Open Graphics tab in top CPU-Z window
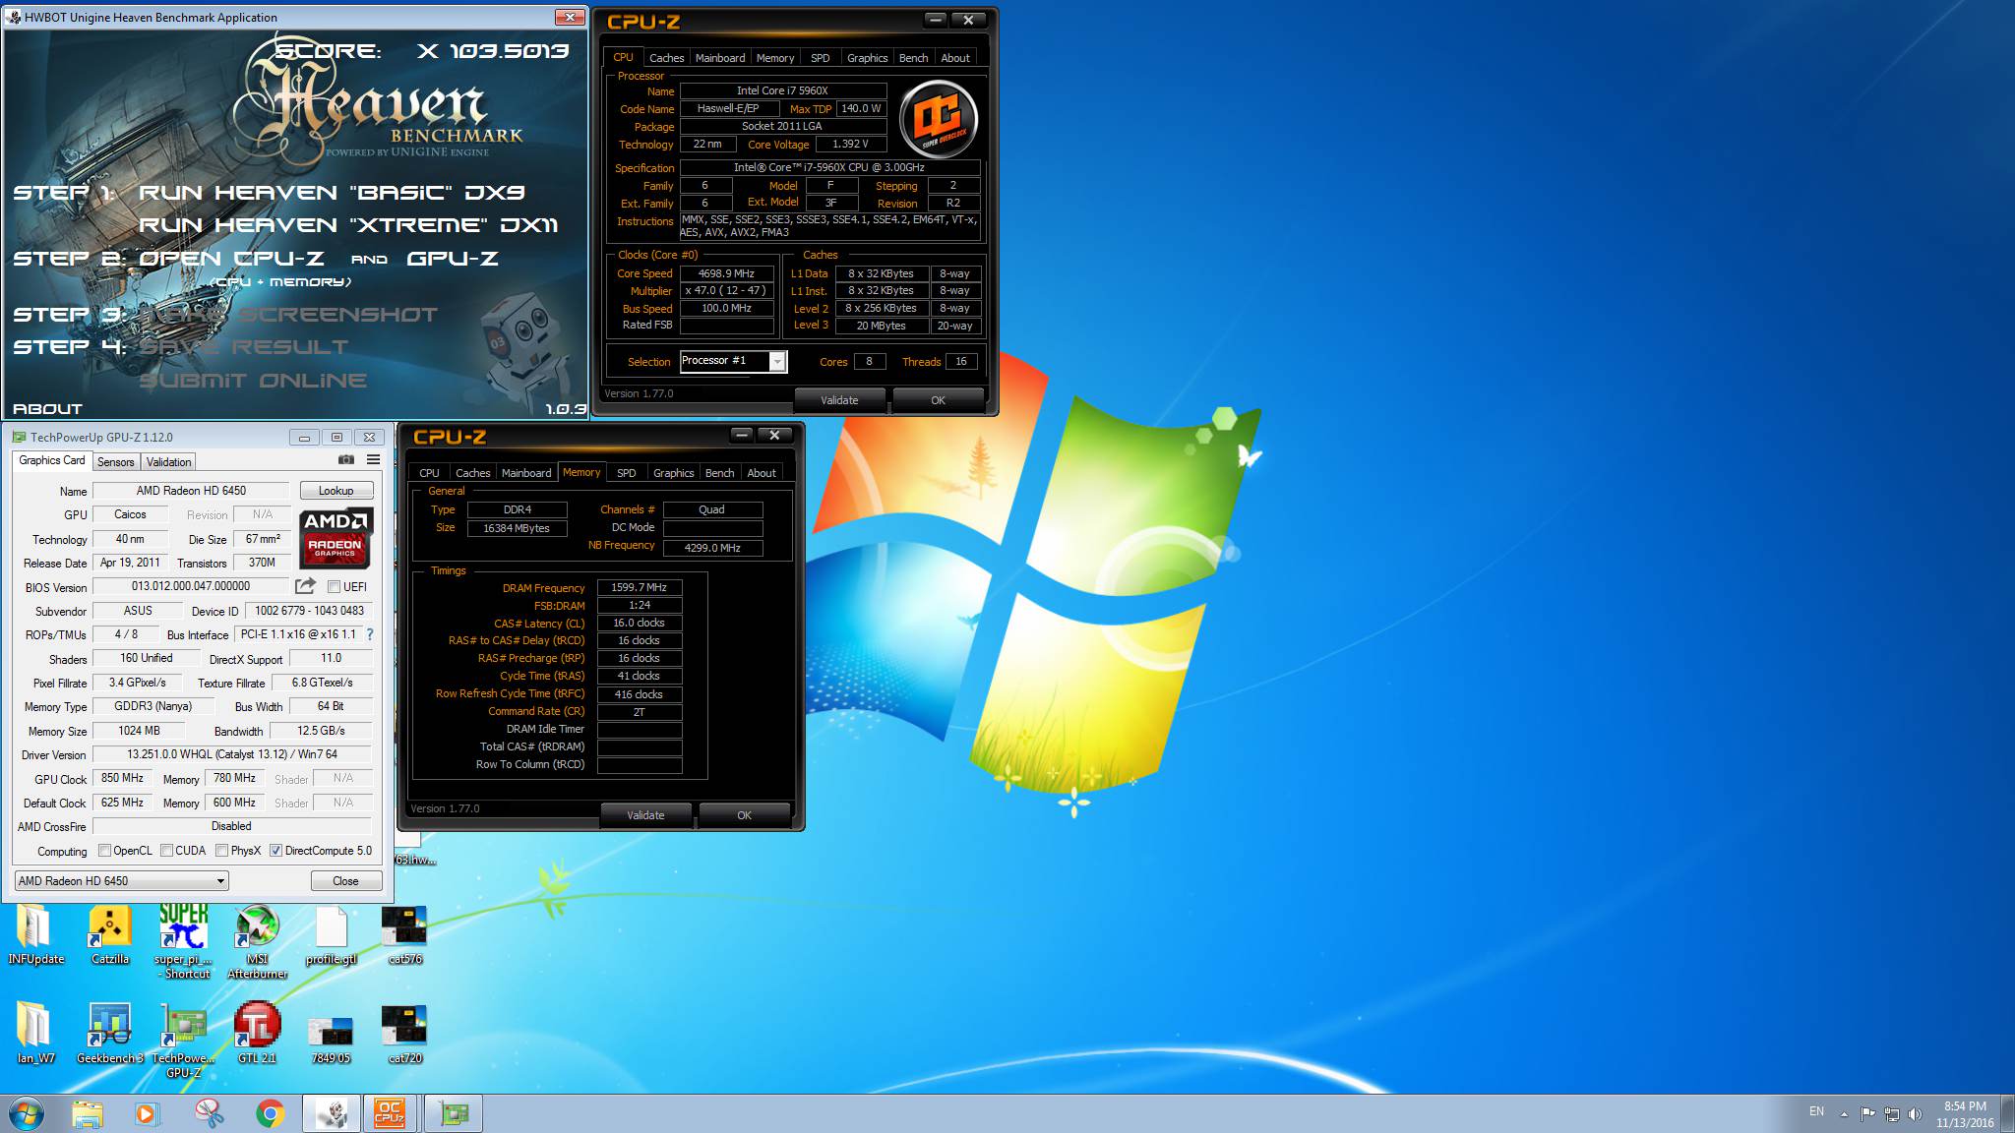Screen dimensions: 2015x1133 (x=867, y=58)
